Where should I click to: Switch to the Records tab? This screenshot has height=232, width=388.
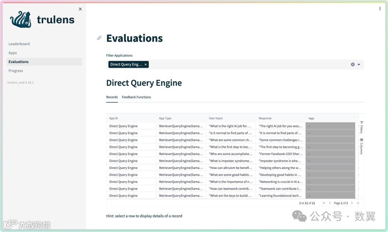[x=112, y=97]
